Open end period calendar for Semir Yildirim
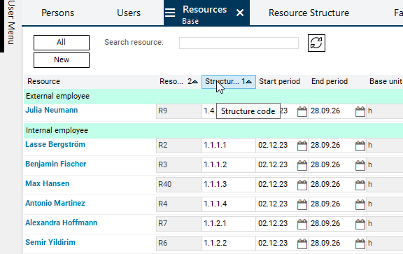 pos(360,244)
